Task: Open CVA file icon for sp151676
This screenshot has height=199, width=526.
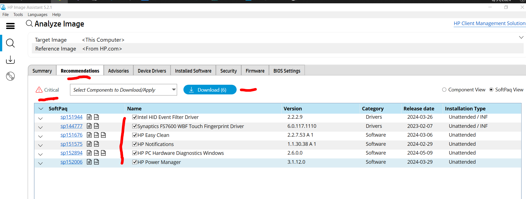Action: click(96, 135)
